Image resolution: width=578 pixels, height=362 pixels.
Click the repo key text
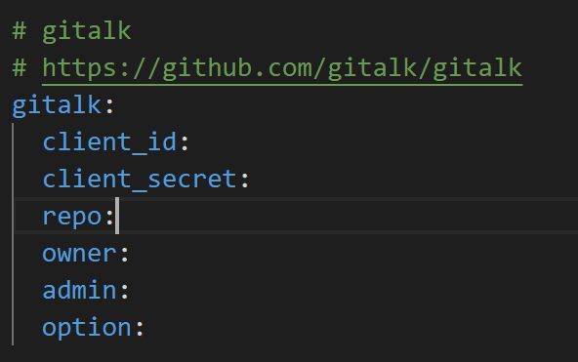[72, 218]
